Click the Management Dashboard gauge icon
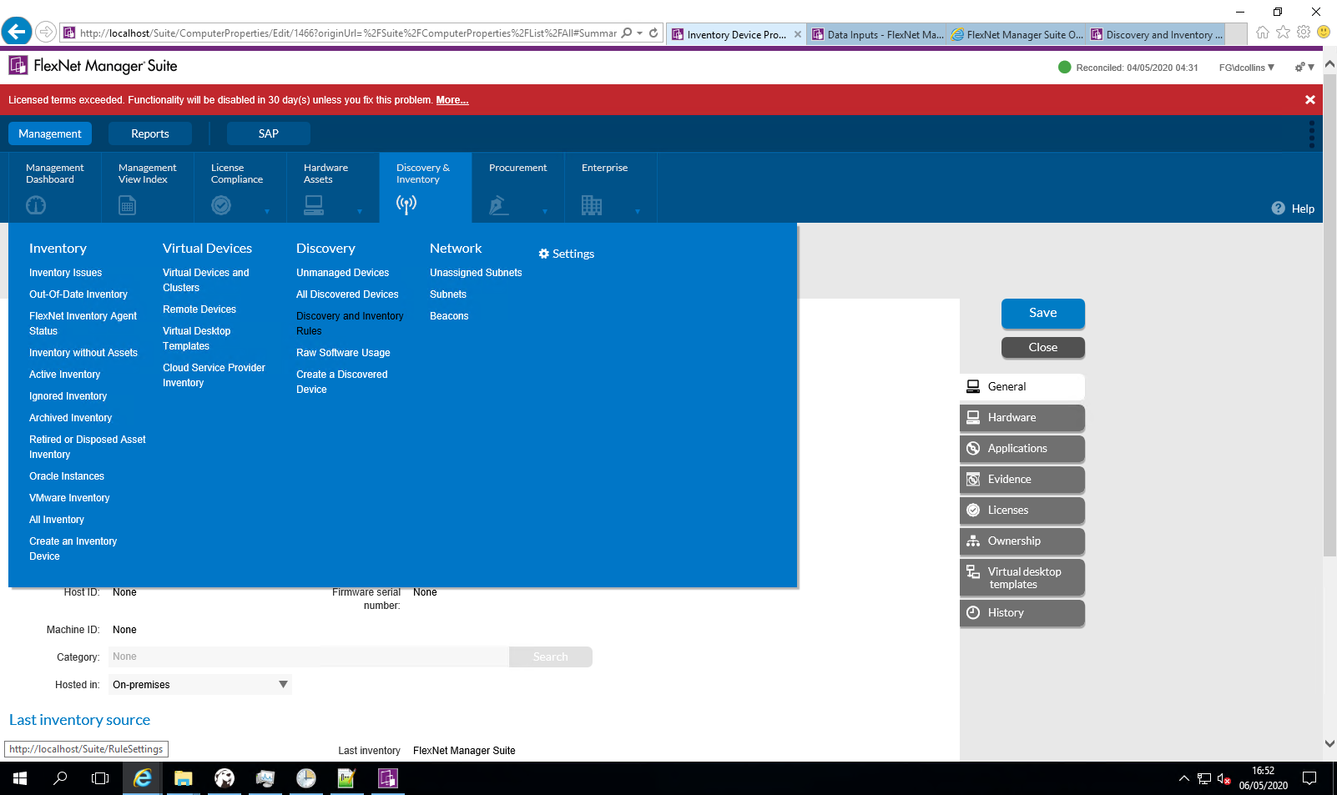This screenshot has height=795, width=1337. coord(36,204)
